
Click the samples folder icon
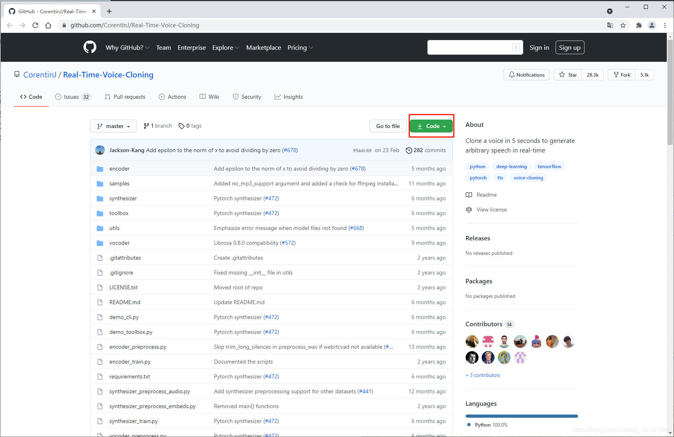[100, 183]
